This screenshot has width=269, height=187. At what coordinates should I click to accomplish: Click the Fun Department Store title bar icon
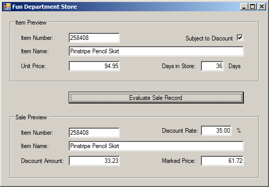7,7
